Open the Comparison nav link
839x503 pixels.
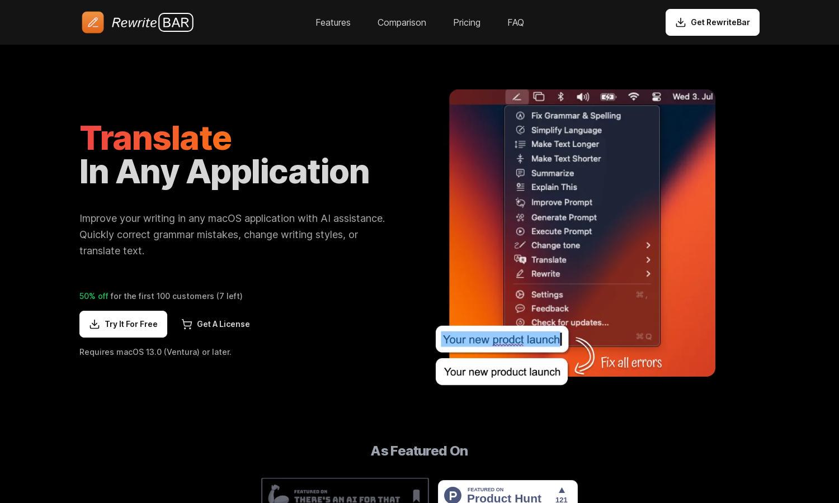[402, 22]
